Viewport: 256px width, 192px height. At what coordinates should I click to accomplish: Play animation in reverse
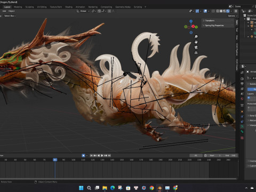(99, 156)
